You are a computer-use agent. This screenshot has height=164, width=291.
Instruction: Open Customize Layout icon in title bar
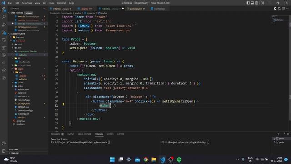pyautogui.click(x=262, y=3)
